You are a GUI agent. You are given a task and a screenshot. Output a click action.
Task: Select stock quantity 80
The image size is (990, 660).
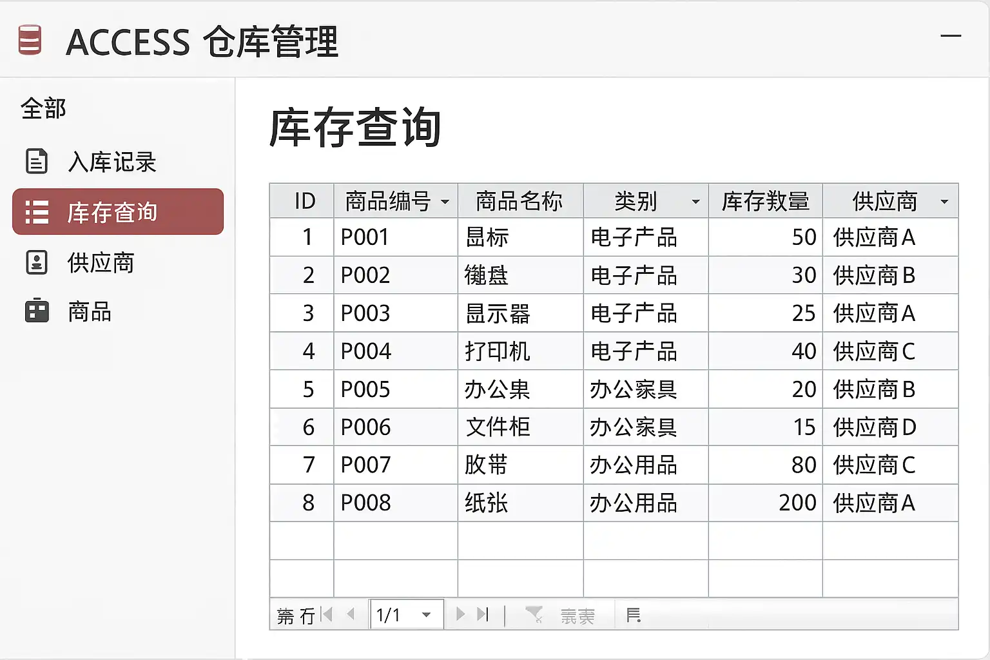click(x=804, y=465)
